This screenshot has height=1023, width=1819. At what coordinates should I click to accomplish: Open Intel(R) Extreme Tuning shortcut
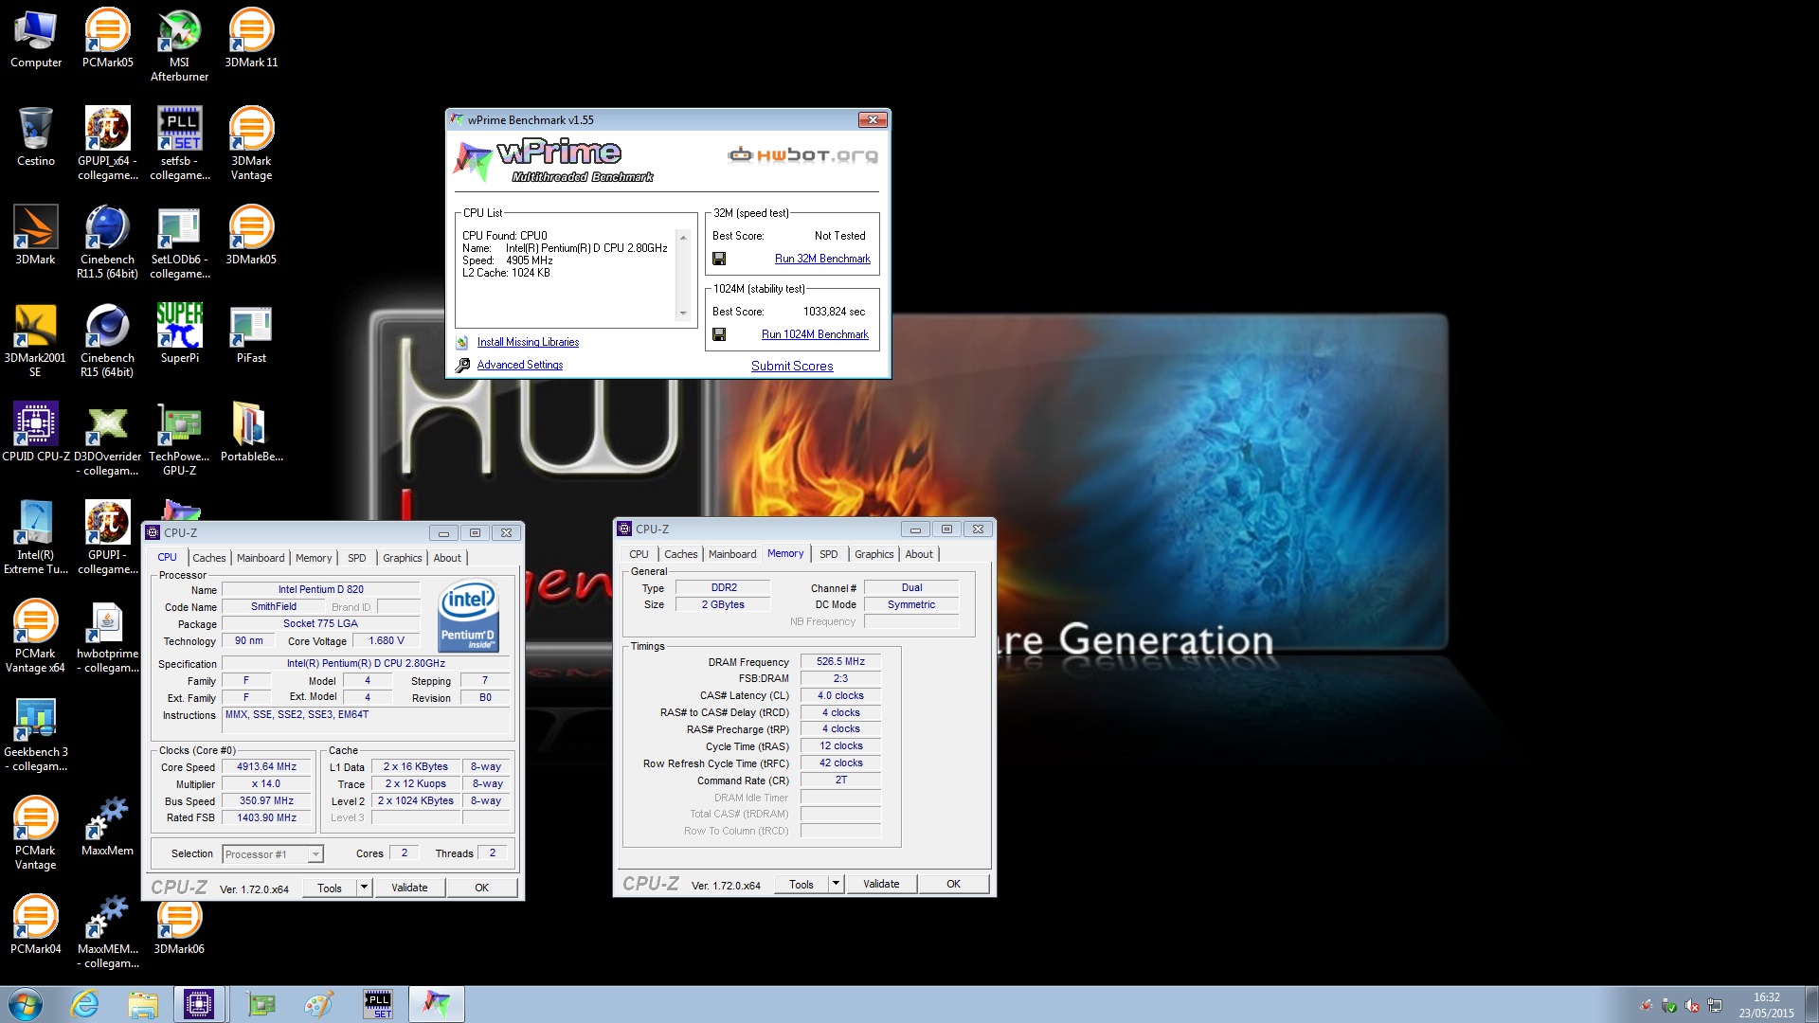[x=36, y=537]
